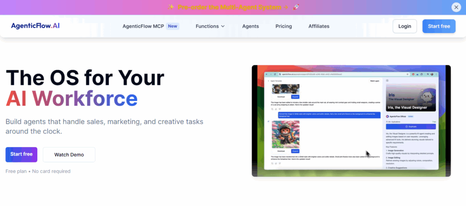
Task: Open the Pre-order the Multi-Agent System link
Action: pyautogui.click(x=233, y=7)
